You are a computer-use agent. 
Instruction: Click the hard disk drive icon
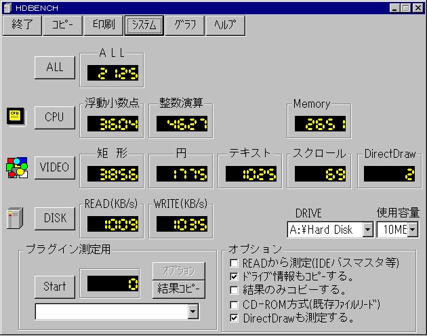coord(12,217)
